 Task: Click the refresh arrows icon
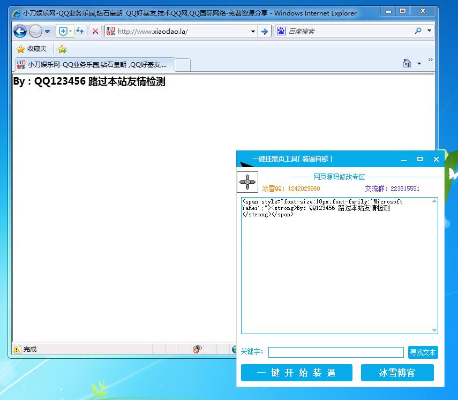80,31
